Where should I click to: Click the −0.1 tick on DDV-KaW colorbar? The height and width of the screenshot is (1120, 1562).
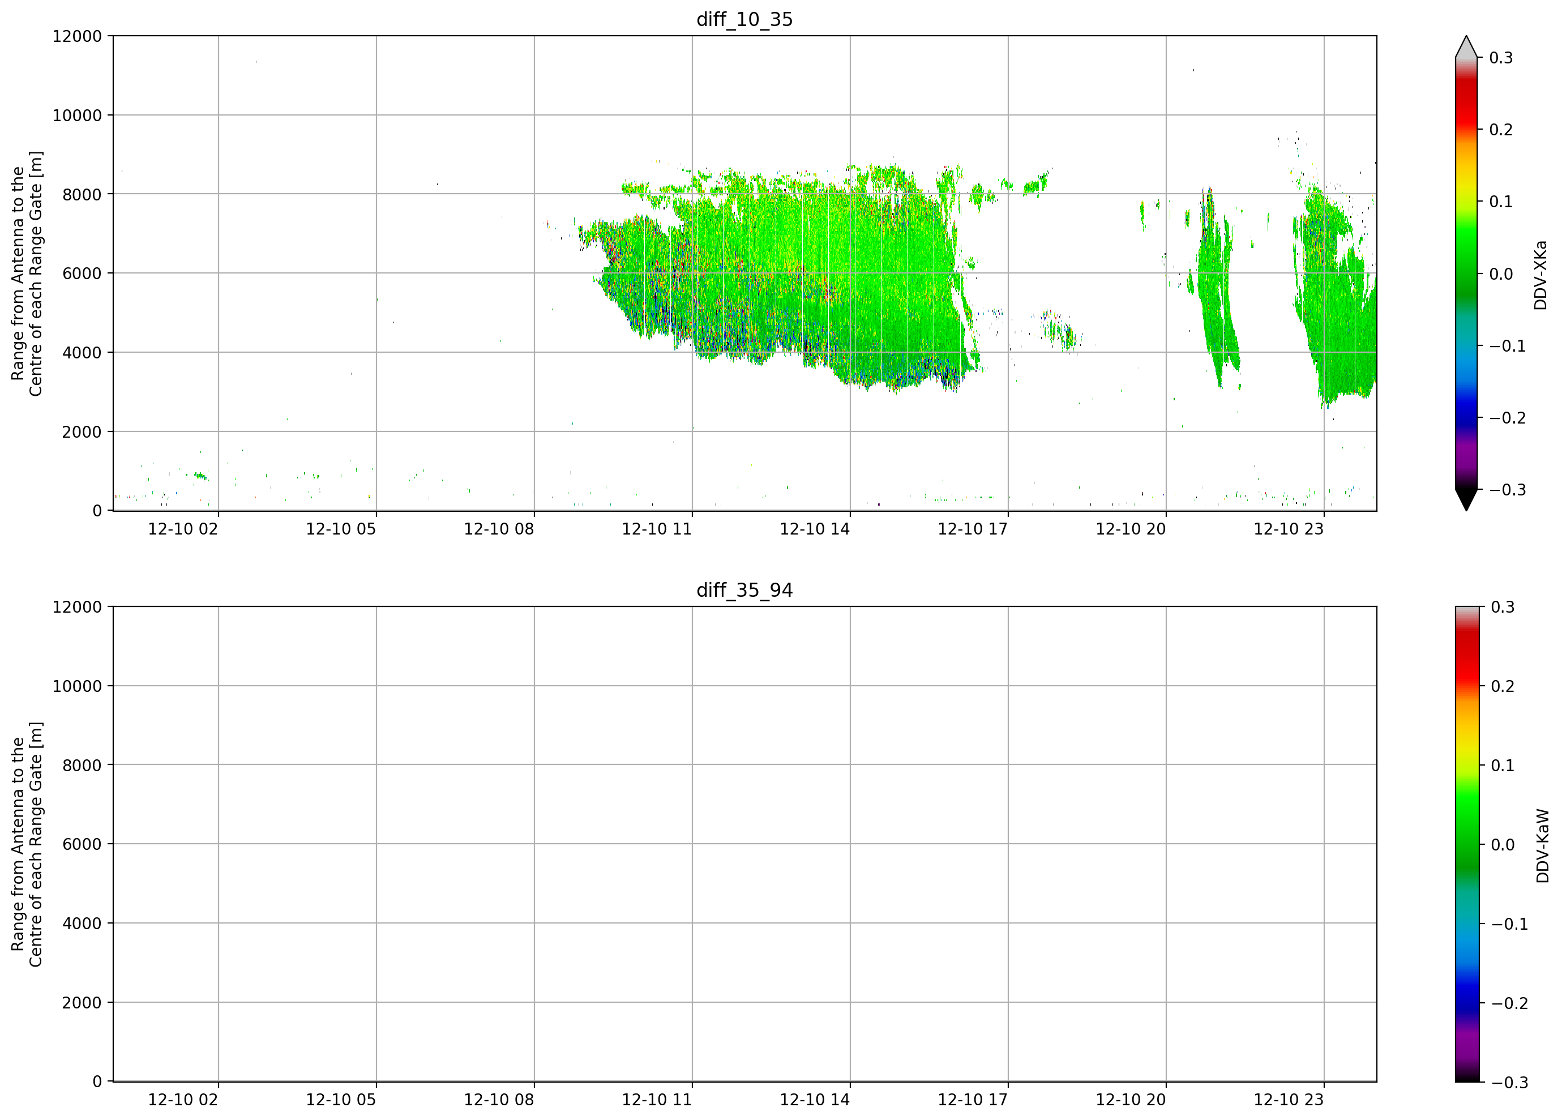[x=1510, y=925]
